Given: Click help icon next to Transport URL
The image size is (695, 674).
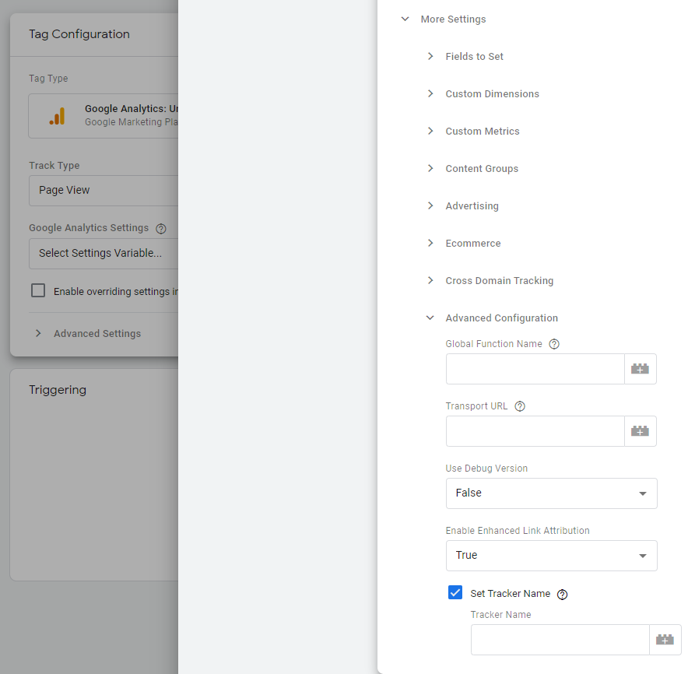Looking at the screenshot, I should (x=520, y=406).
